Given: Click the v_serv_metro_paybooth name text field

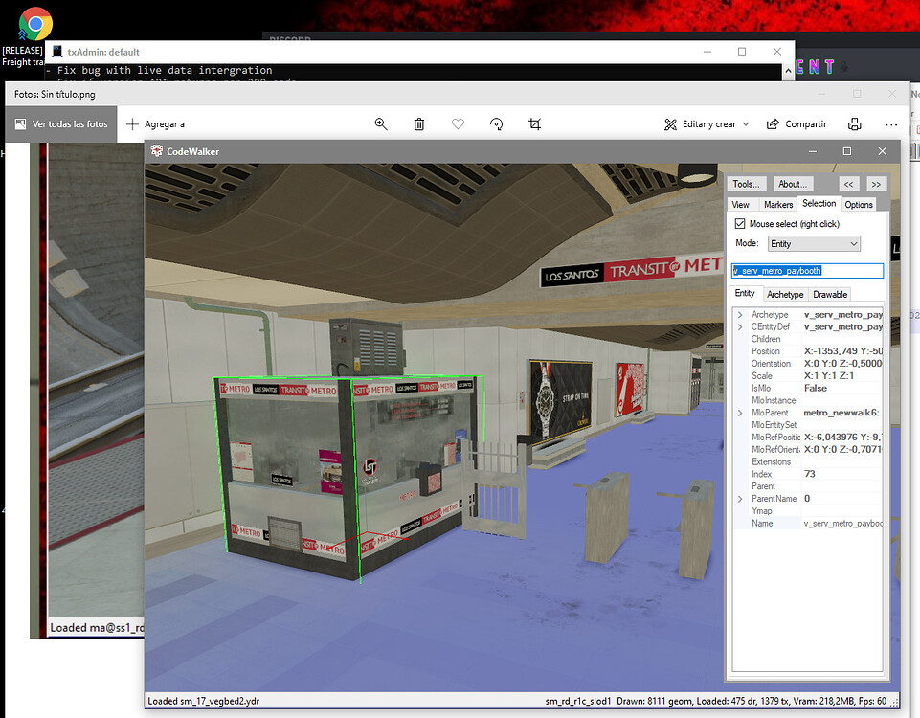Looking at the screenshot, I should (807, 271).
